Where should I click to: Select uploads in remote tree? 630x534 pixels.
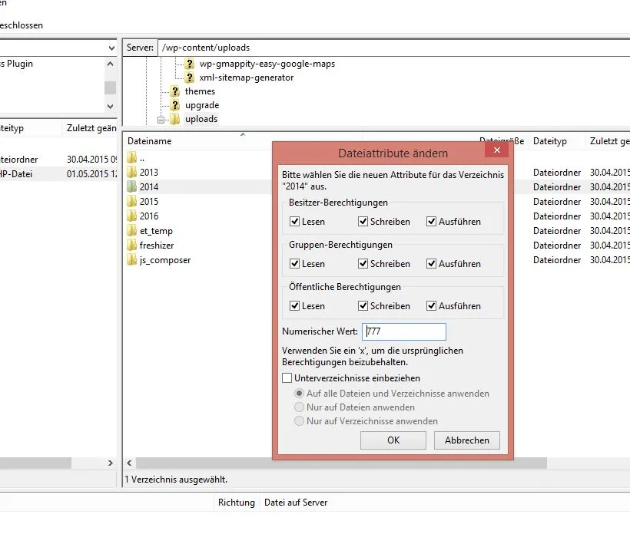[x=201, y=119]
